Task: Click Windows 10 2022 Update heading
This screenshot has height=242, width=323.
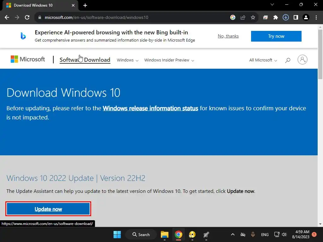Action: [x=76, y=178]
